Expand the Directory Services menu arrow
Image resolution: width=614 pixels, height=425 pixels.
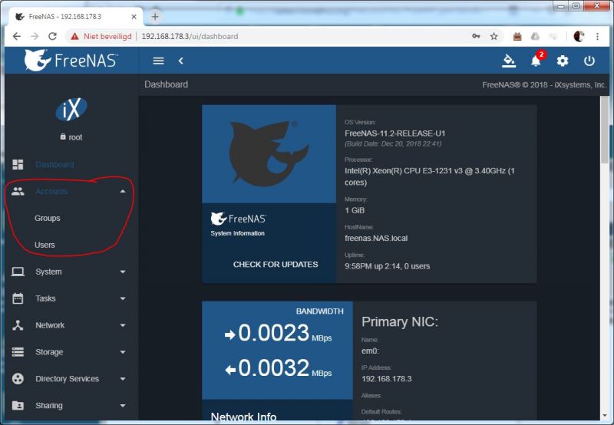coord(123,379)
